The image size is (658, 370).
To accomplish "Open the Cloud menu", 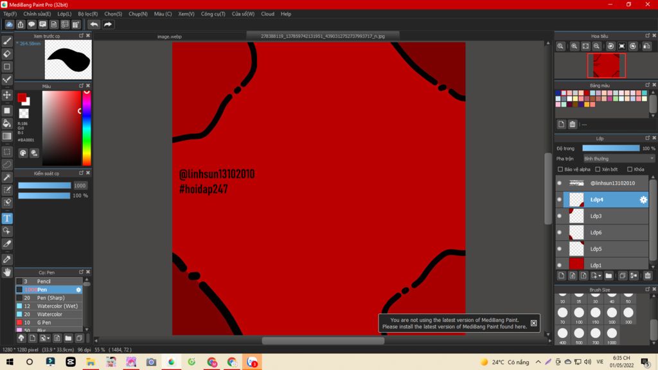I will click(267, 14).
